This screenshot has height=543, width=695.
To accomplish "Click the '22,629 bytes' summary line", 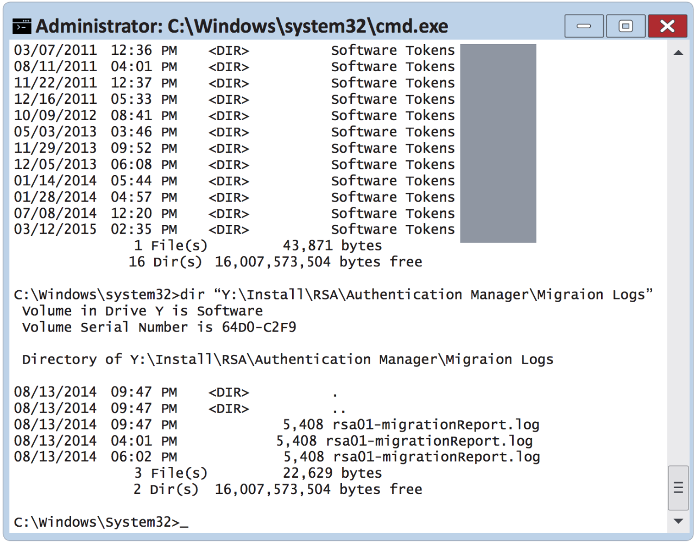I will click(x=258, y=473).
